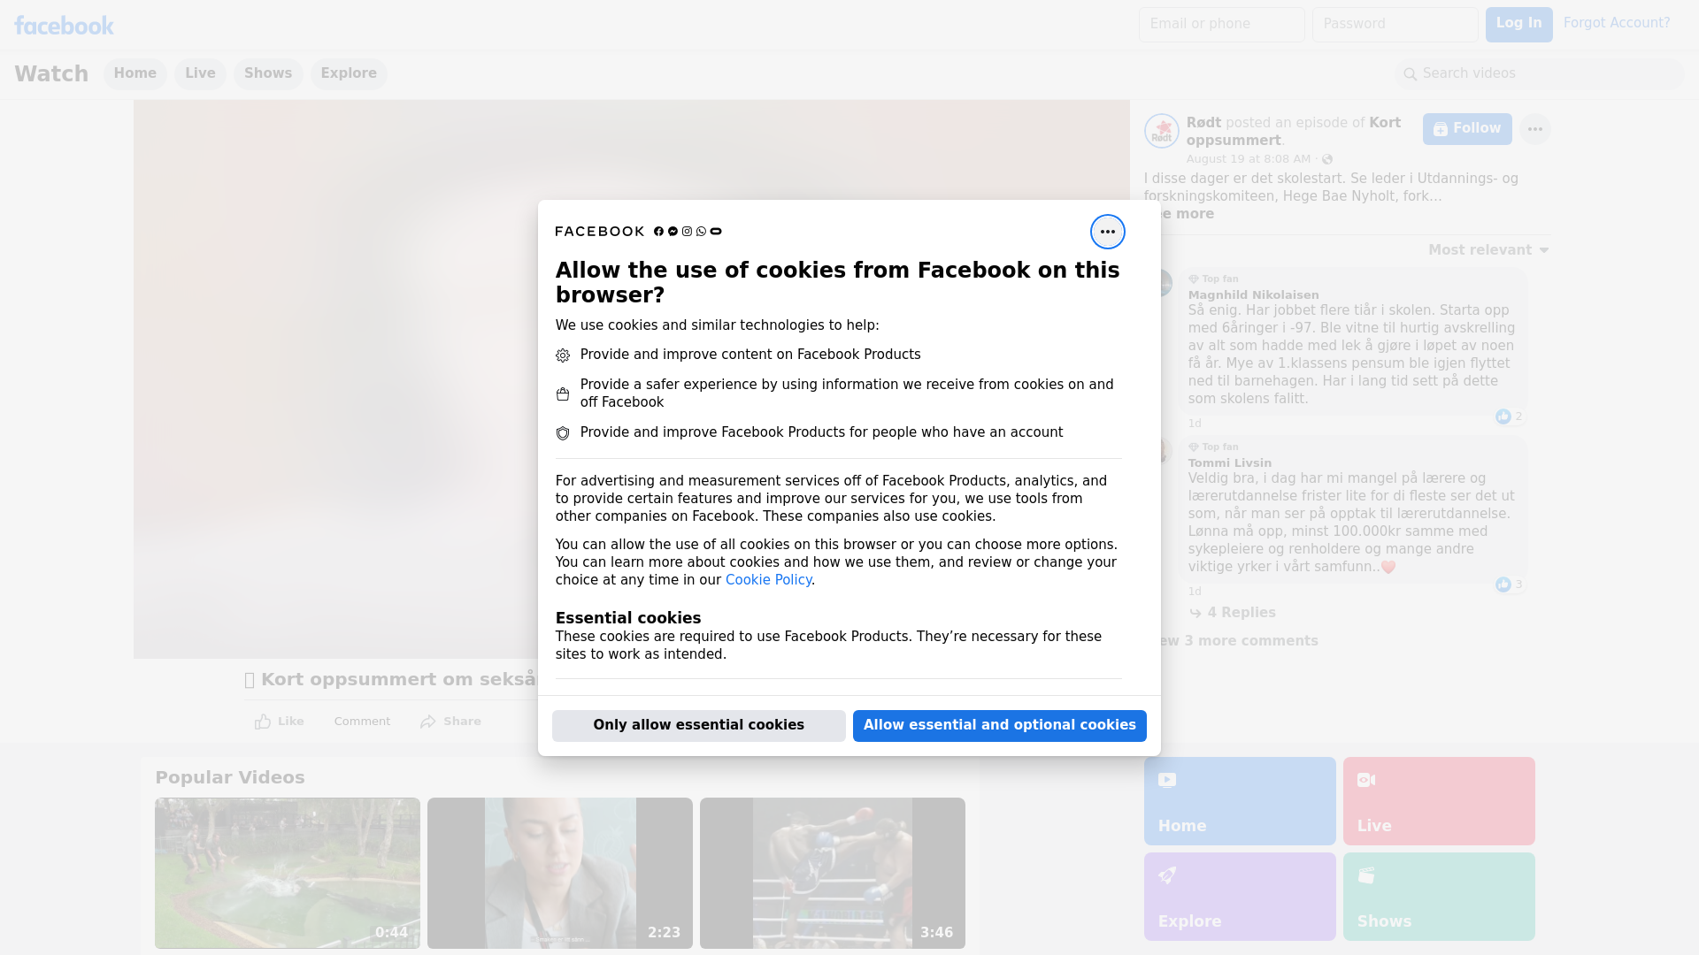Image resolution: width=1699 pixels, height=955 pixels.
Task: Open the 2:23 popular video thumbnail
Action: coord(560,873)
